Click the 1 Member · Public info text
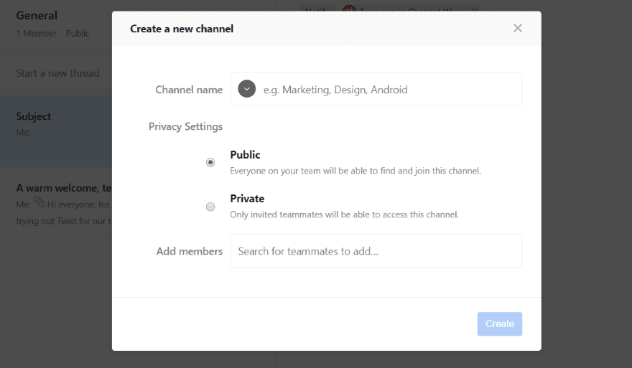This screenshot has width=632, height=368. (x=52, y=33)
